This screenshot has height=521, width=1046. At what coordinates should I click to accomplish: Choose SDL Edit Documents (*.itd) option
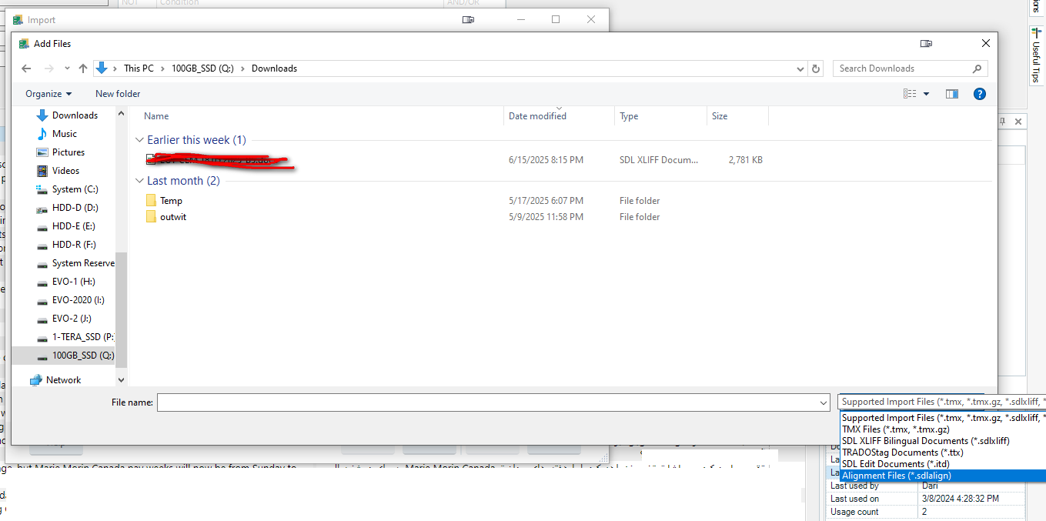point(943,464)
